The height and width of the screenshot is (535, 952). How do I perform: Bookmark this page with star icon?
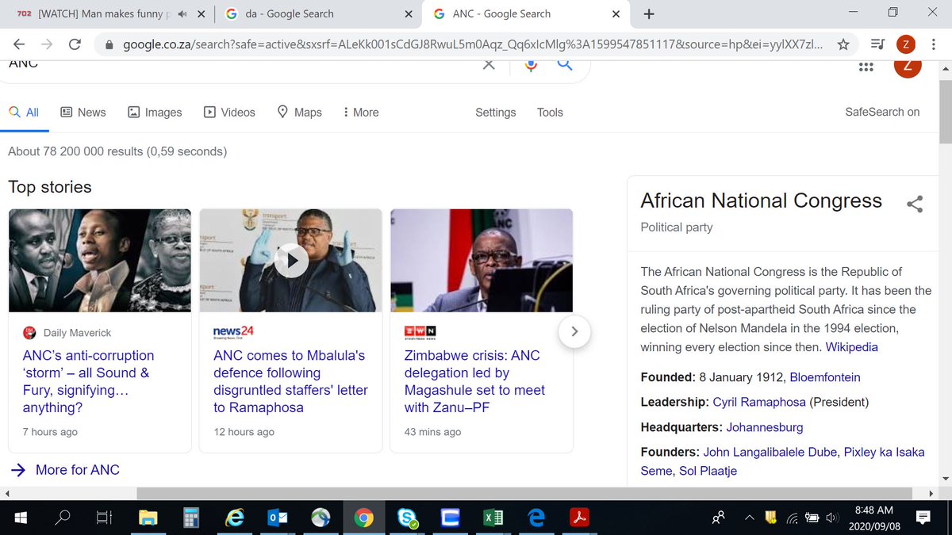click(x=843, y=44)
